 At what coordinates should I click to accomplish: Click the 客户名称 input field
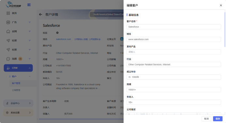point(174,27)
